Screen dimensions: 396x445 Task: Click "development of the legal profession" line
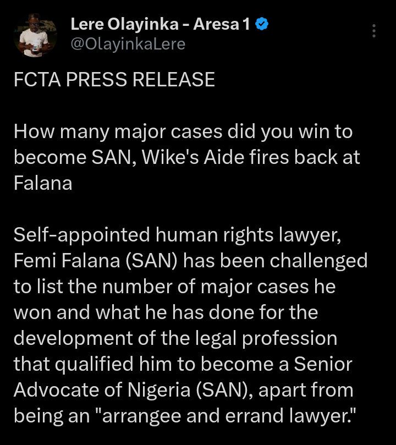pos(175,339)
